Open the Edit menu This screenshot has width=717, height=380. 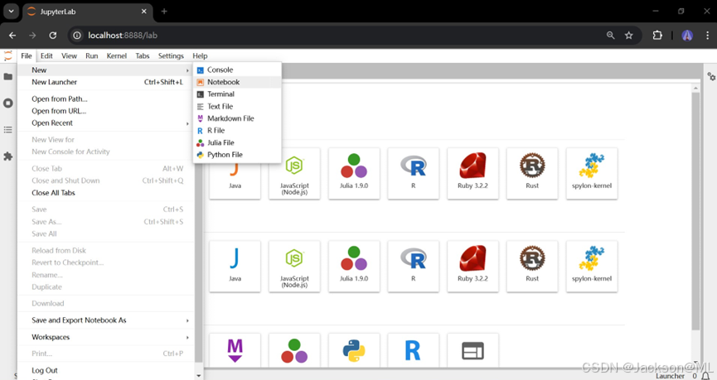[46, 55]
